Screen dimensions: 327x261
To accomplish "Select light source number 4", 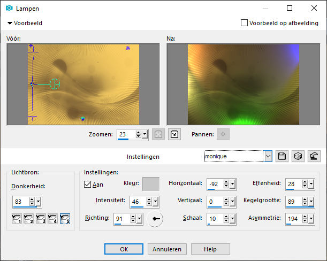I will 52,219.
